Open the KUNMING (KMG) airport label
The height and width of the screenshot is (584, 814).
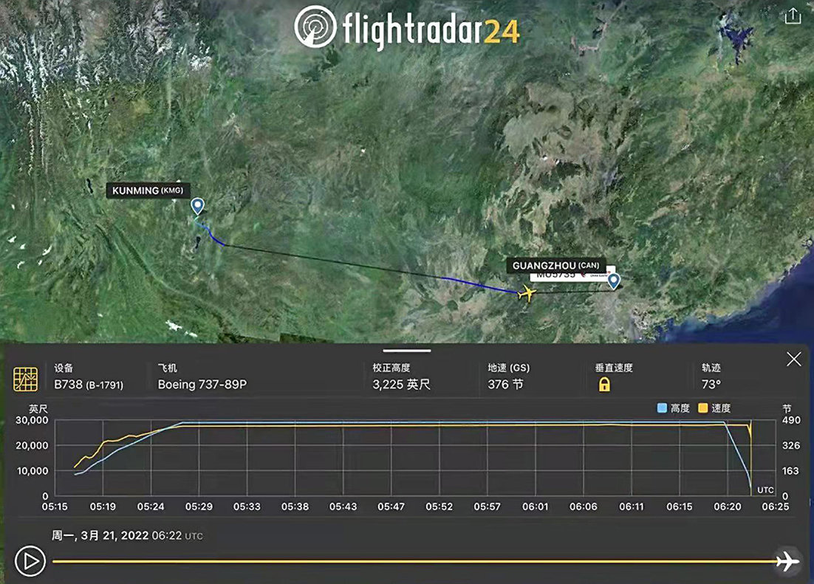click(148, 190)
